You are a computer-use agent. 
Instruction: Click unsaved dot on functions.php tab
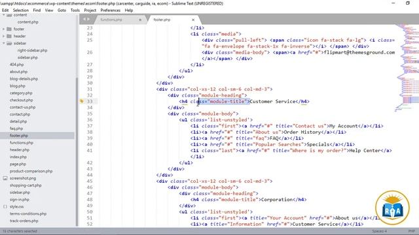coord(140,20)
